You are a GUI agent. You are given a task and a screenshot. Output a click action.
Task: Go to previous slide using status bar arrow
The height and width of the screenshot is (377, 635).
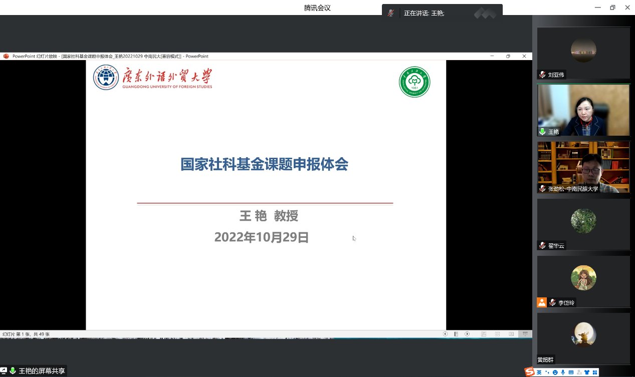[x=445, y=334]
